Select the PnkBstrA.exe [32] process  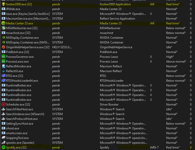pyautogui.click(x=97, y=52)
